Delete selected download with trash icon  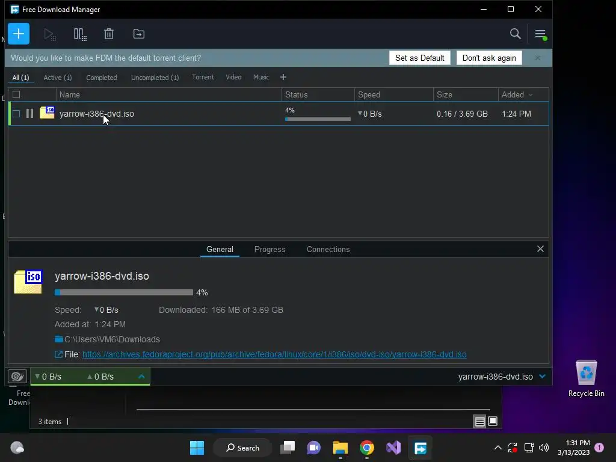coord(109,34)
